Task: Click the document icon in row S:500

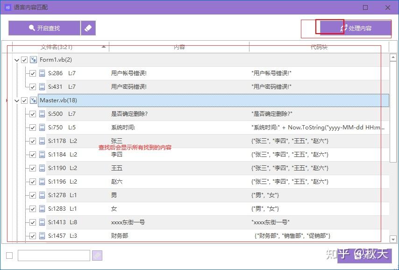Action: point(42,114)
